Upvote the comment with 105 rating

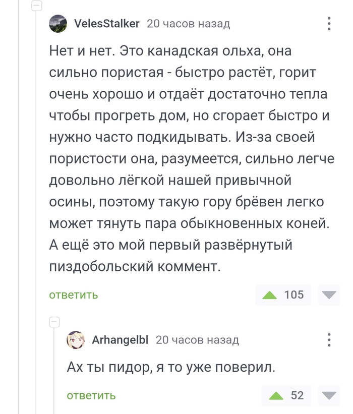[270, 295]
